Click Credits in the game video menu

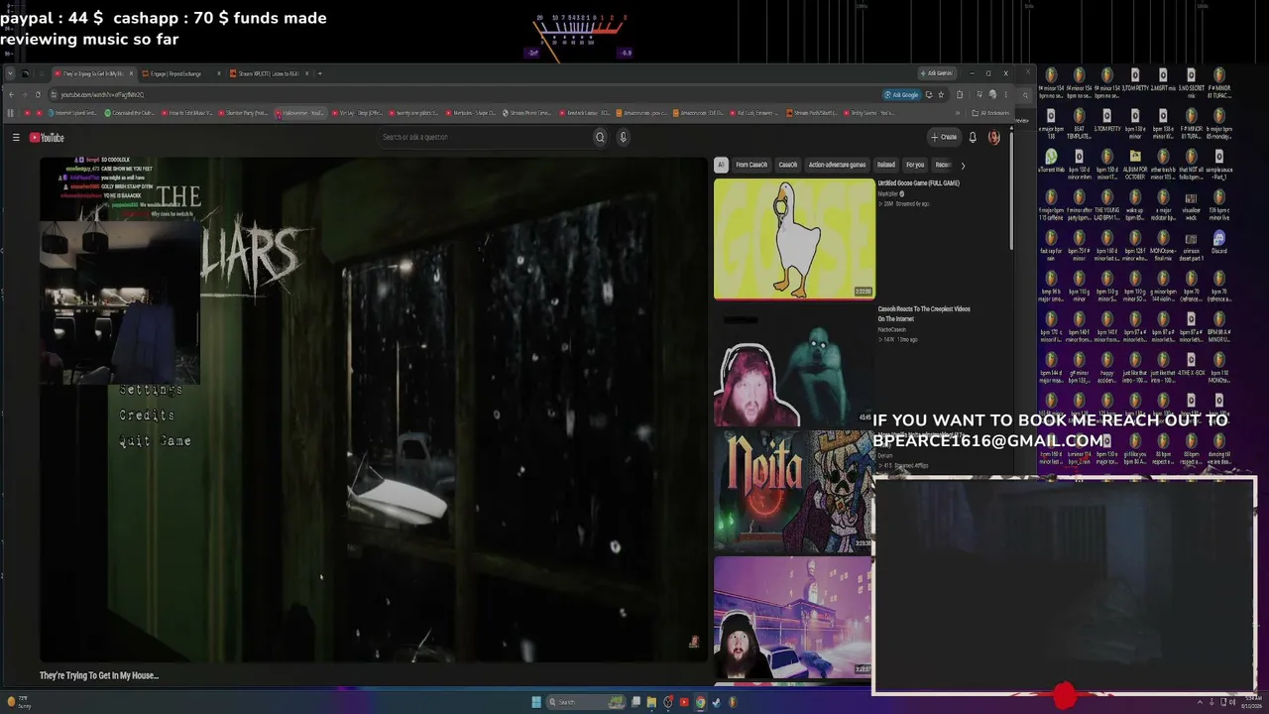(x=147, y=416)
